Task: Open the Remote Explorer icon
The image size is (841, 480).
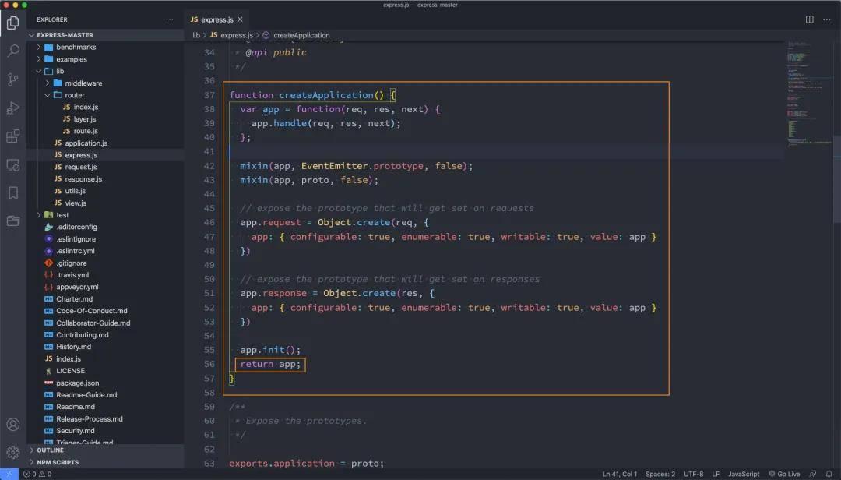Action: point(12,164)
